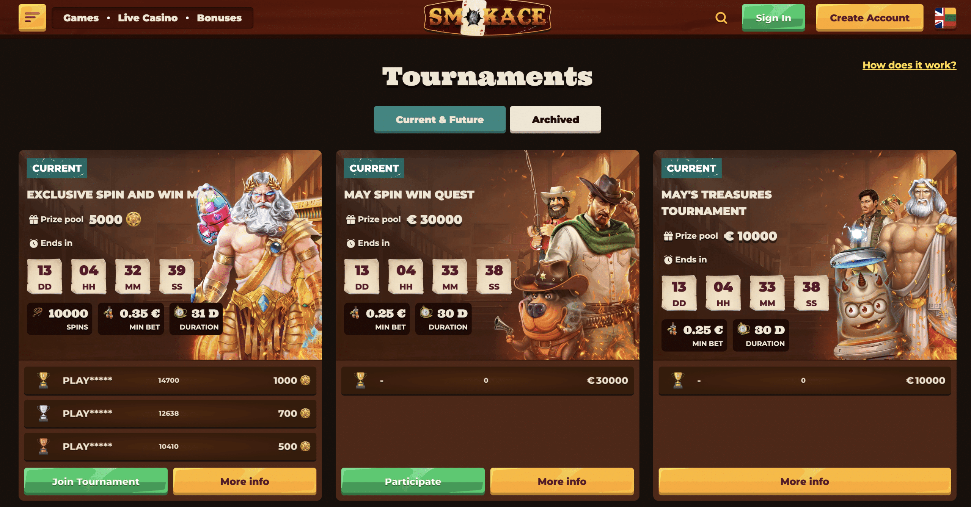
Task: Click the Smokace logo
Action: 487,17
